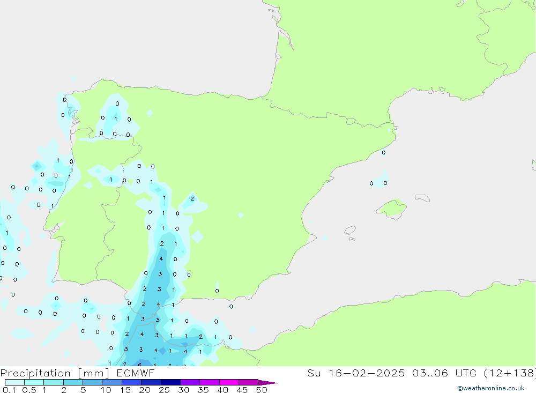Click the 0.1–0.5 mm palest legend swatch

pyautogui.click(x=14, y=382)
